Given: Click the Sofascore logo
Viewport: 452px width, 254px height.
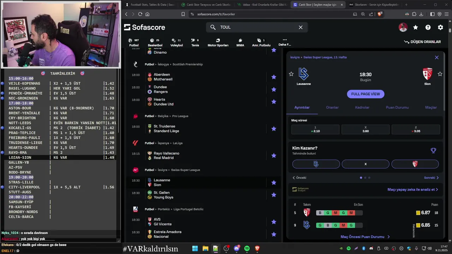Looking at the screenshot, I should click(x=144, y=27).
